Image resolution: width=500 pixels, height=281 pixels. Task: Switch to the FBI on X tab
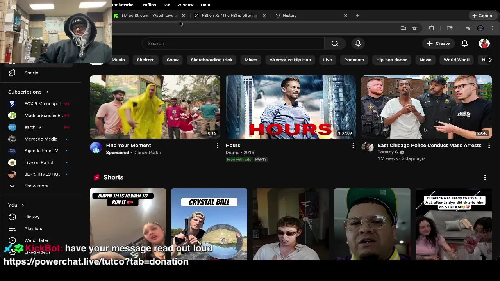[x=230, y=16]
